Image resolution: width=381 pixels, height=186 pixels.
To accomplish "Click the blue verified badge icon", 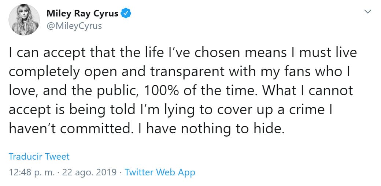I will tap(126, 14).
